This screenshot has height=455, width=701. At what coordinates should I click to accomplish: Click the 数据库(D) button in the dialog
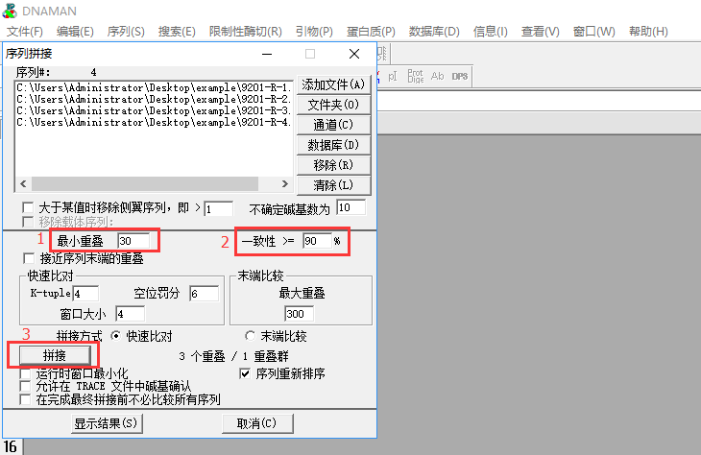[333, 145]
